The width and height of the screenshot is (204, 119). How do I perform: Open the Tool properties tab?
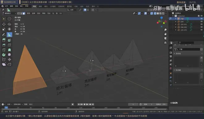coord(171,48)
